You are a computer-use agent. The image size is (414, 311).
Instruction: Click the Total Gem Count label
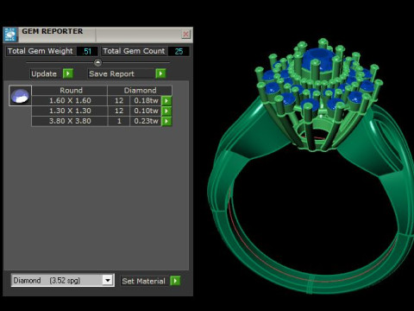[x=134, y=51]
